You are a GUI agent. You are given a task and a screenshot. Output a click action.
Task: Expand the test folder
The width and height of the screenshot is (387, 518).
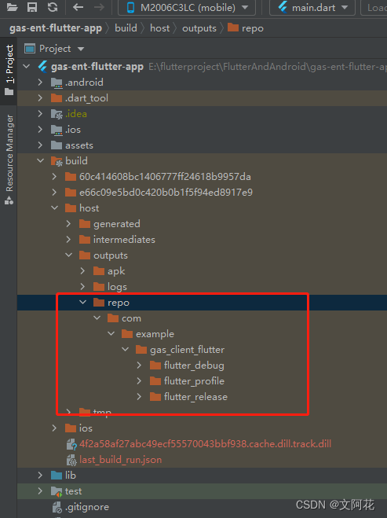[x=40, y=491]
